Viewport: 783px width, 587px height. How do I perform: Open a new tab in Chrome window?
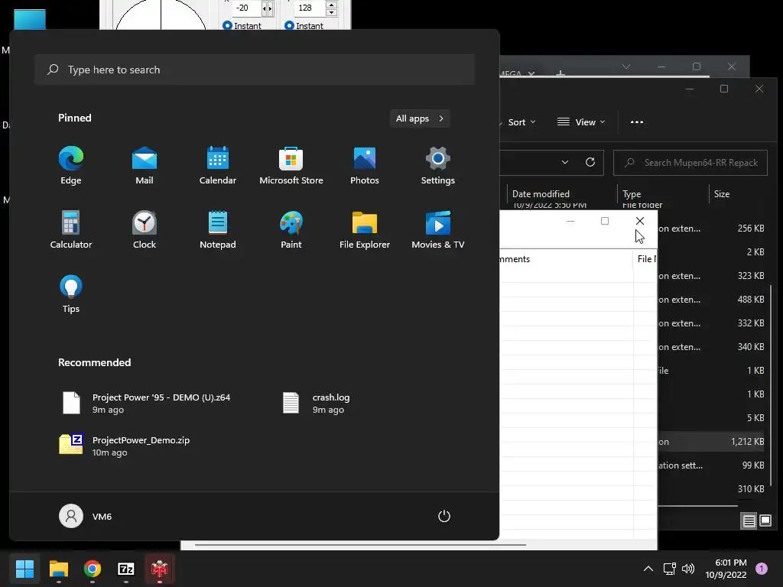560,74
